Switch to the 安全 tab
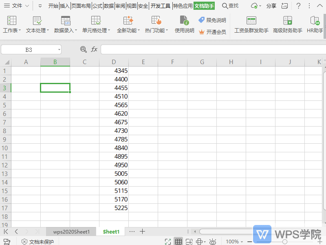The image size is (326, 245). click(x=143, y=6)
